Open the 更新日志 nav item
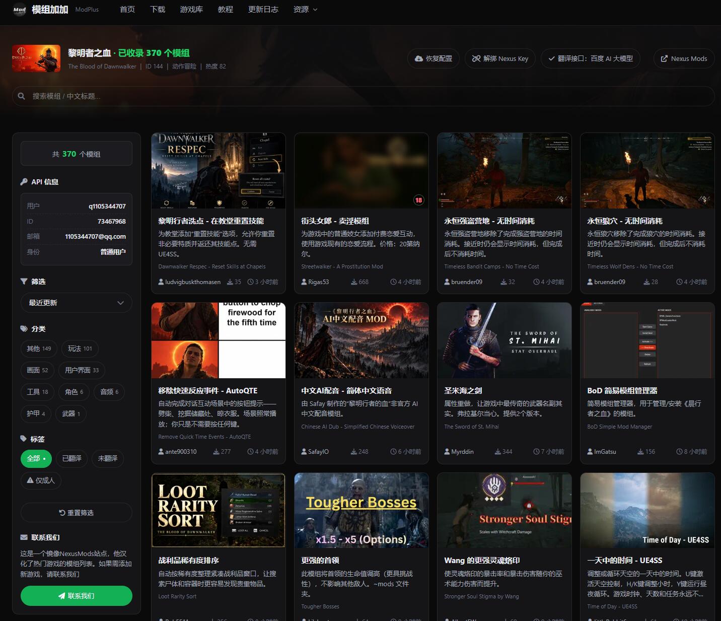Viewport: 721px width, 621px height. 263,9
